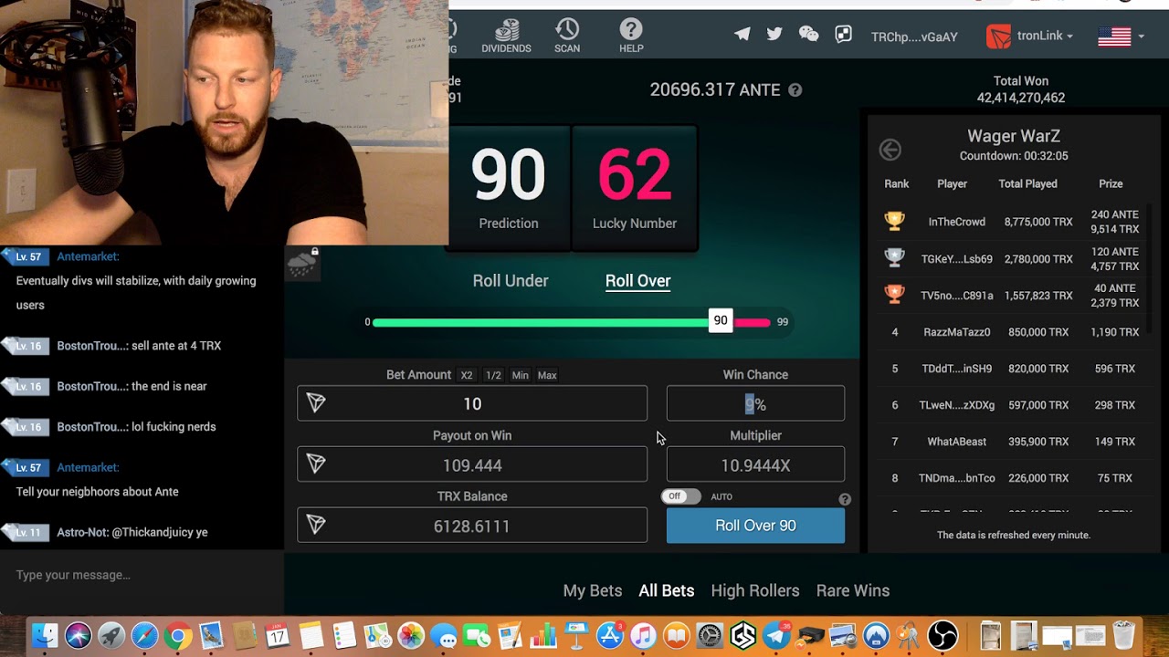1169x657 pixels.
Task: Click the prediction slider handle at 90
Action: click(x=721, y=321)
